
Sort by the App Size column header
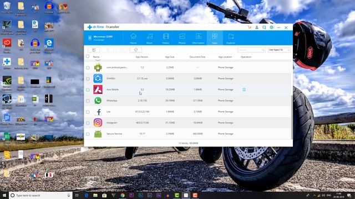pos(170,57)
